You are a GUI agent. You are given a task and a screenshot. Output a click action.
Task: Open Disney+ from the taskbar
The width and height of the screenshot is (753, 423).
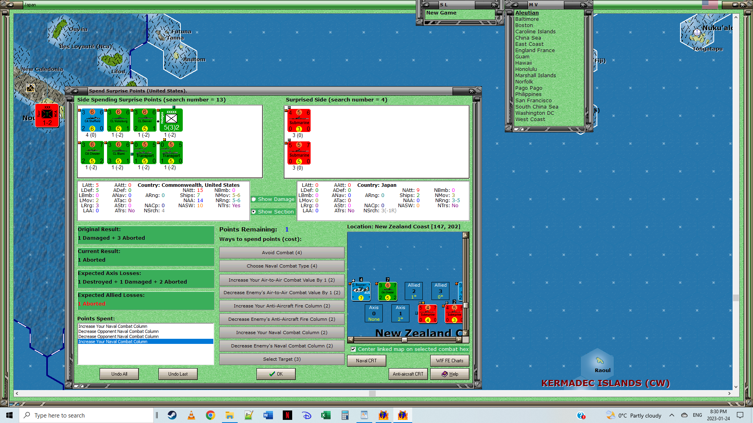[307, 415]
